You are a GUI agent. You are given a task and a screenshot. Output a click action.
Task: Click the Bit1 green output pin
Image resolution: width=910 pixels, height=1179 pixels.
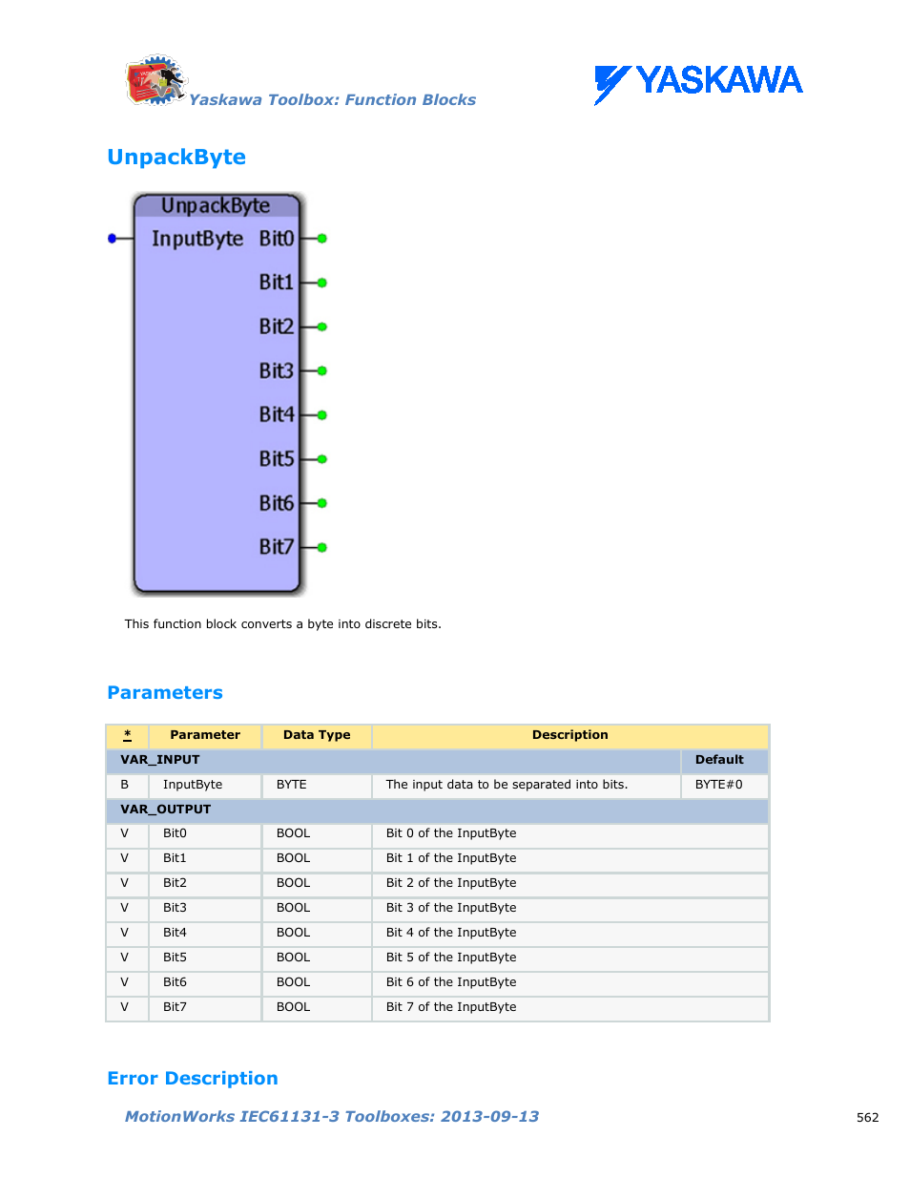(x=322, y=283)
